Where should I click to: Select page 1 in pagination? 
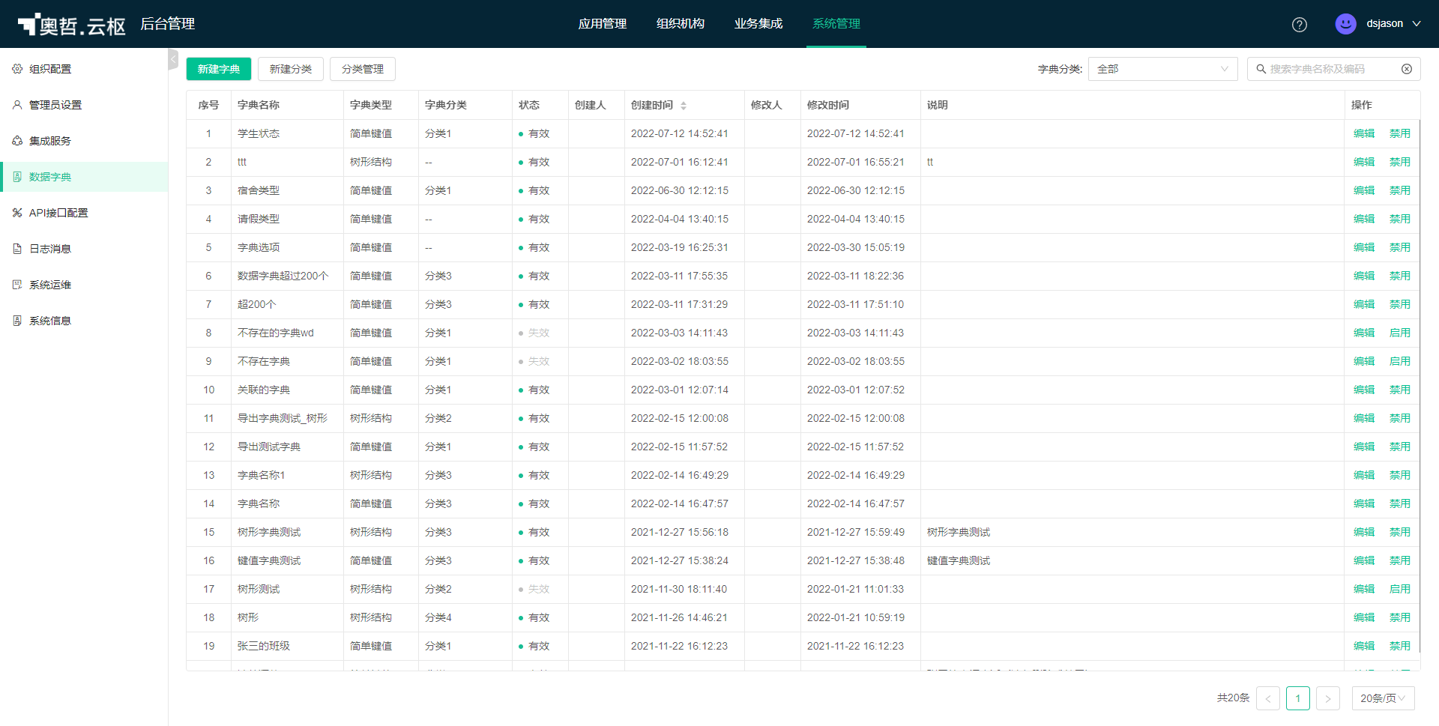[1298, 698]
